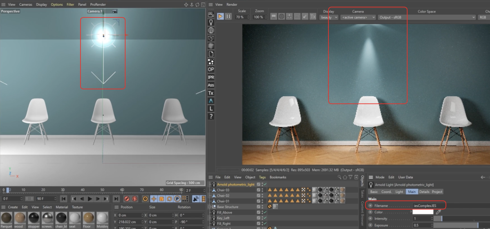
Task: Open the IPR window hamburger menu
Action: click(210, 4)
